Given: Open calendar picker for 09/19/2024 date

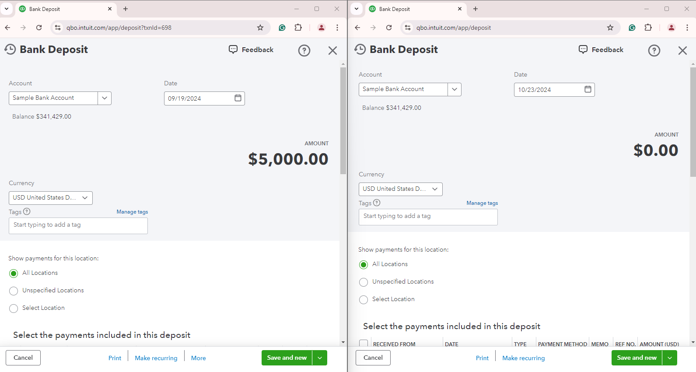Looking at the screenshot, I should (238, 98).
